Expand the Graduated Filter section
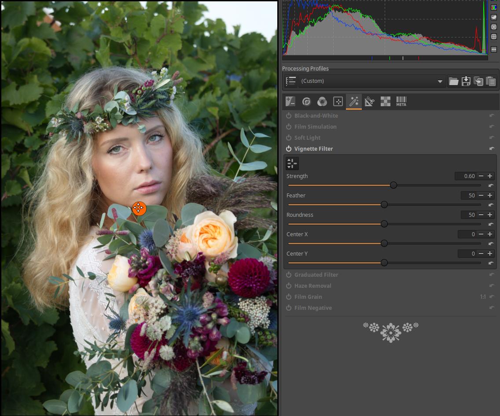500x416 pixels. (x=316, y=275)
